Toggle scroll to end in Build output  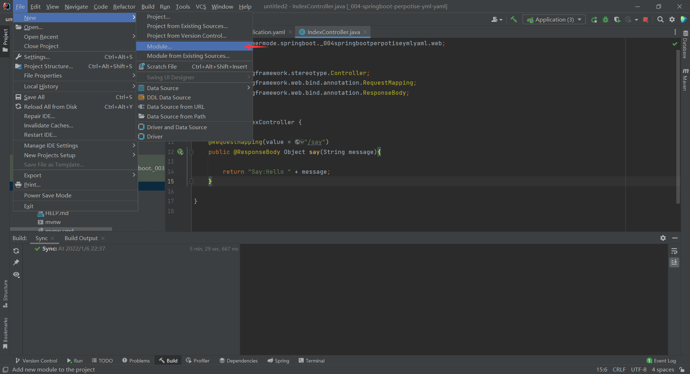[x=674, y=262]
